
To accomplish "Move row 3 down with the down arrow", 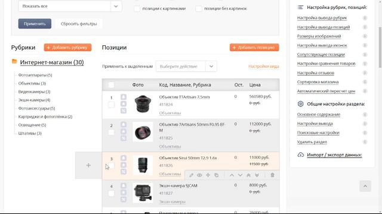I will tap(240, 175).
